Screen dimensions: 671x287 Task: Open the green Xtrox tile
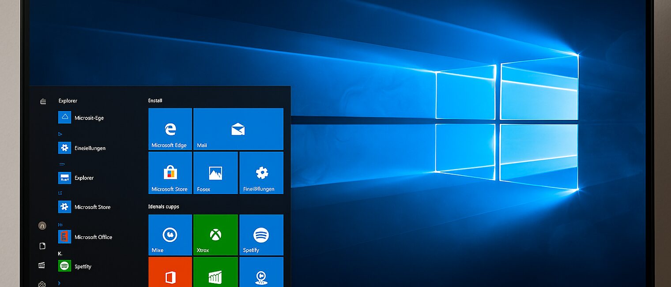[215, 235]
